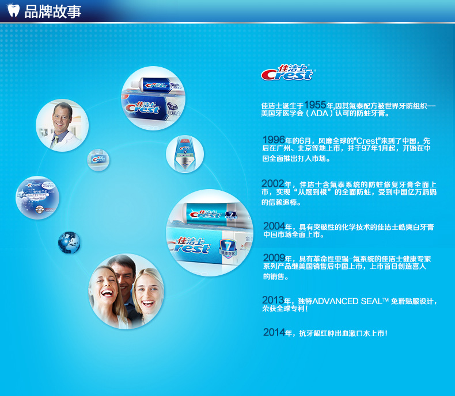Open the Crest 7 健康专家 toothpaste bubble

210,233
